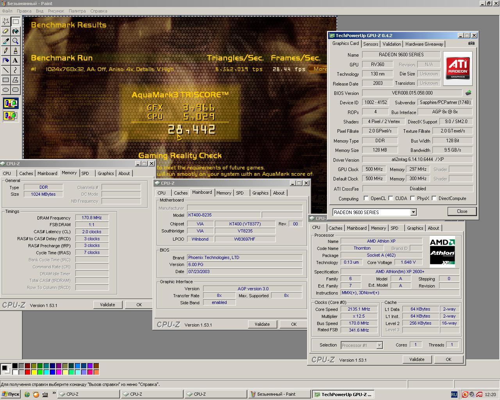Screen dimensions: 500x400
Task: Switch to Sensors tab in GPU-Z
Action: click(370, 44)
